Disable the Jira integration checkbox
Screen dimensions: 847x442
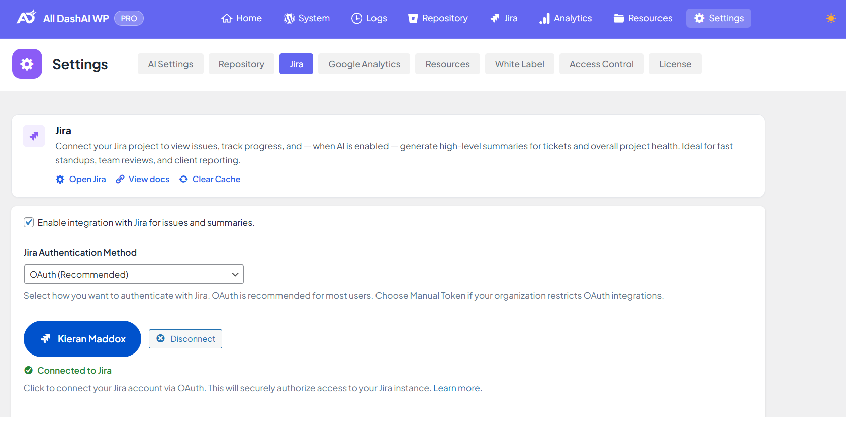tap(29, 222)
